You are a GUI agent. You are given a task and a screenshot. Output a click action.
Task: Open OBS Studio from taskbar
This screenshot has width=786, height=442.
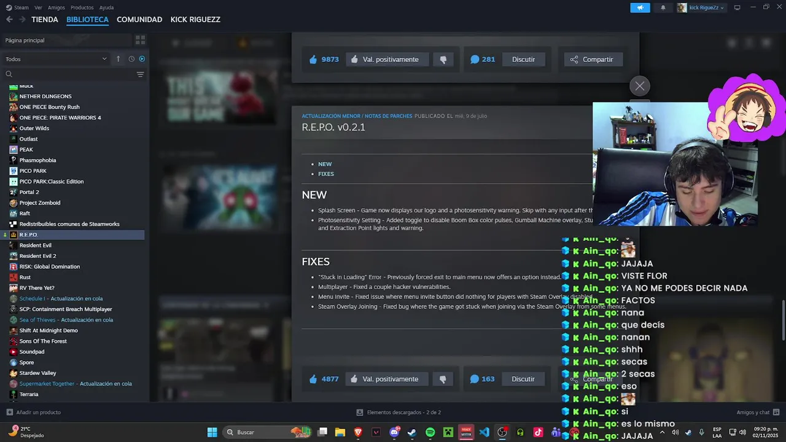click(502, 432)
